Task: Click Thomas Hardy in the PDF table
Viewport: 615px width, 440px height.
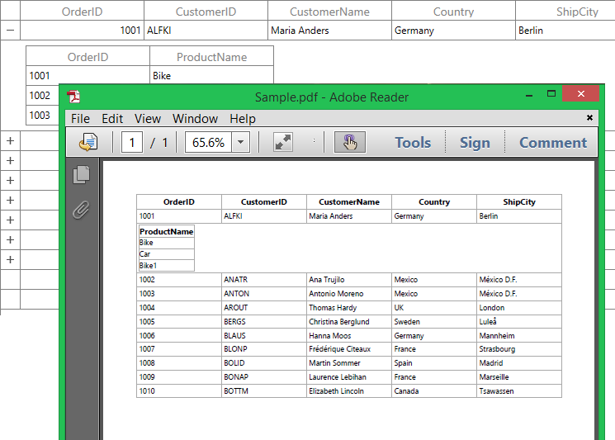Action: (x=333, y=307)
